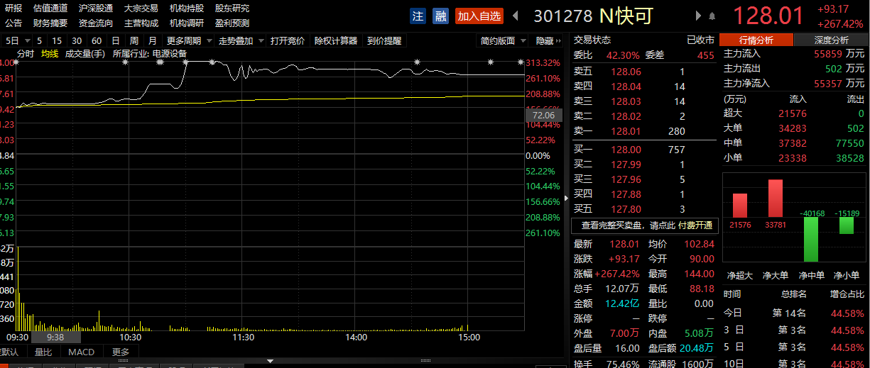
Task: Click the 9:38 time marker on axis
Action: [x=55, y=338]
